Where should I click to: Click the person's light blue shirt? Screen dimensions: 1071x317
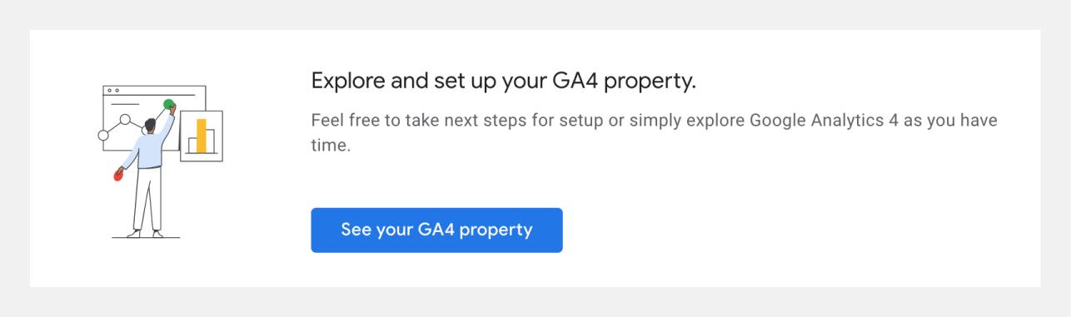(148, 150)
